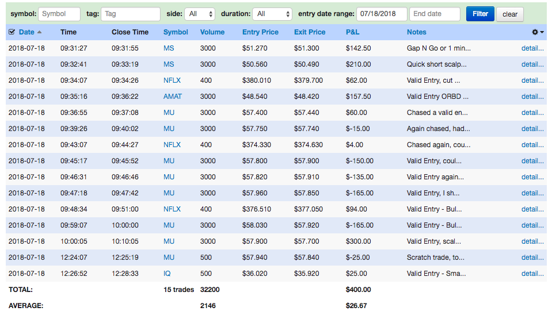Click the Time column header
Screen dimensions: 552x315
tap(68, 32)
